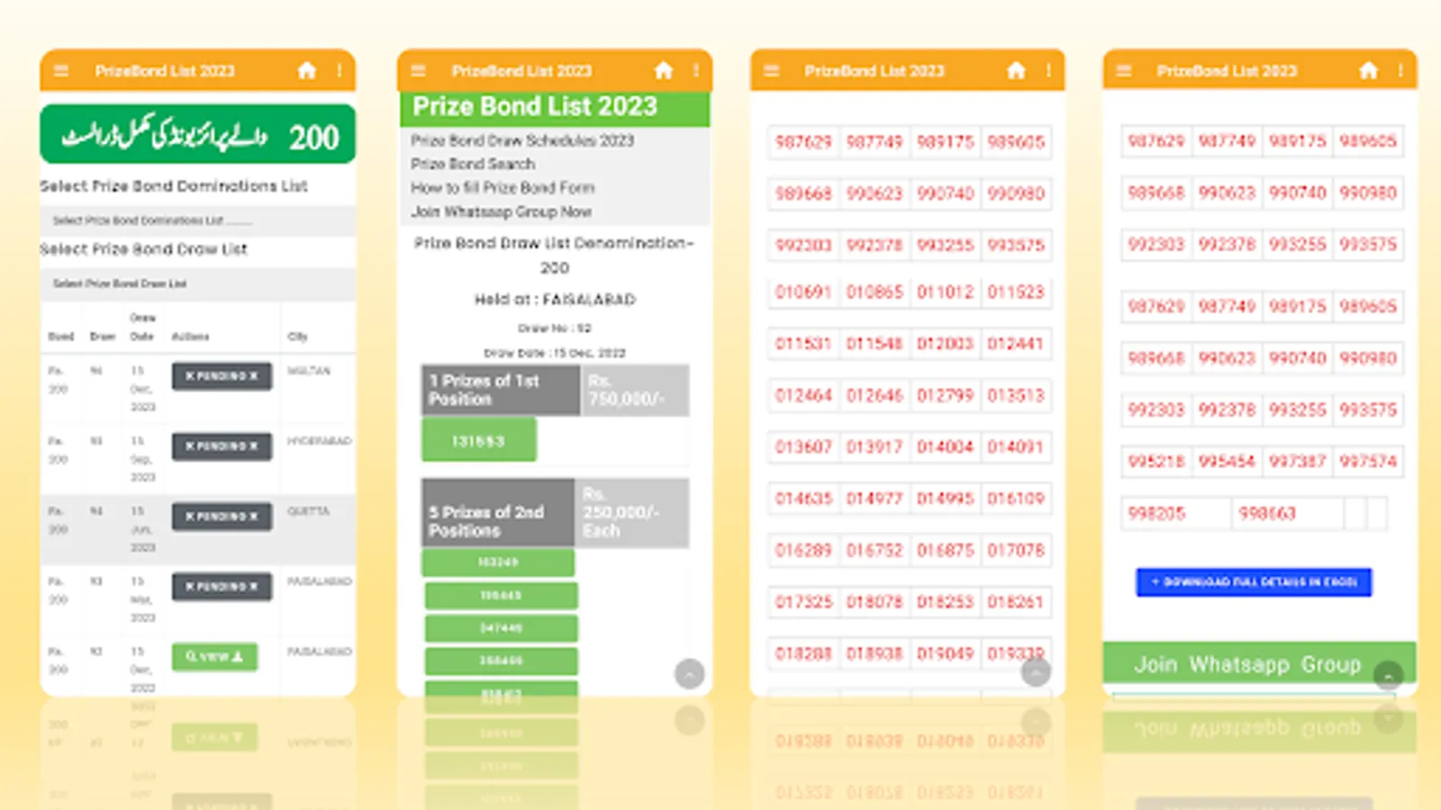Select bond number 017325

coord(803,601)
